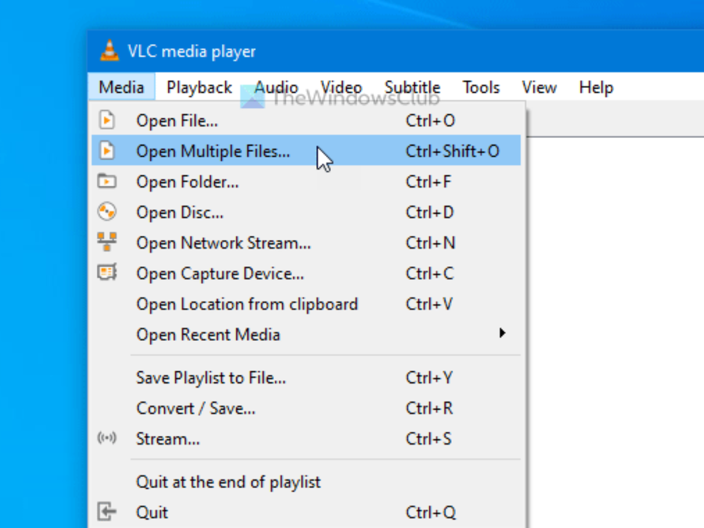
Task: Open the Subtitle menu
Action: [x=412, y=87]
